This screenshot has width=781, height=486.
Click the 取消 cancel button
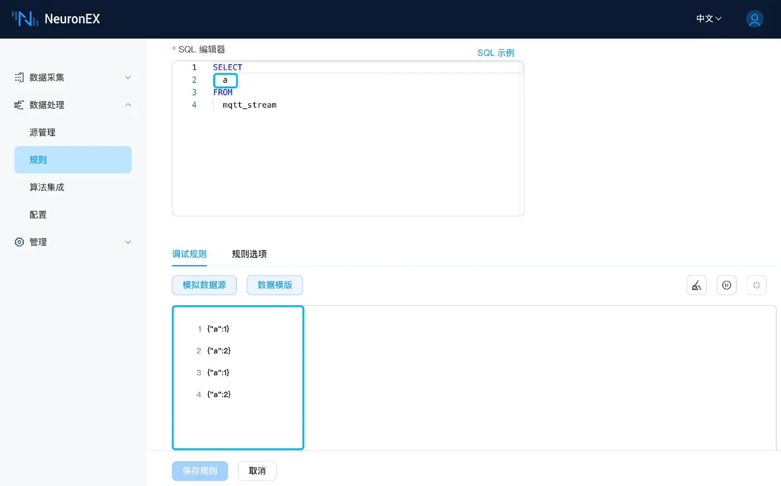257,471
